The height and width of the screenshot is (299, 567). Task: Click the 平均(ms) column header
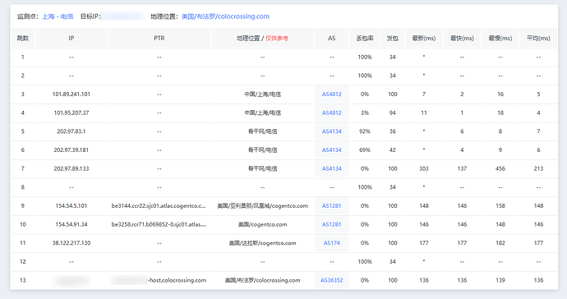(538, 38)
